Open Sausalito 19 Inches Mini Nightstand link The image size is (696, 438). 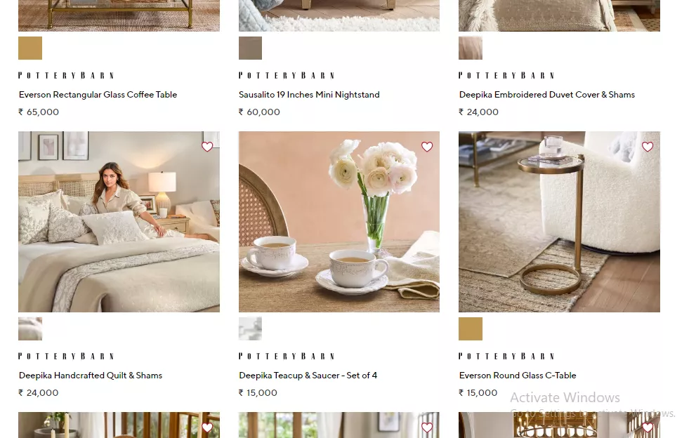pos(309,95)
